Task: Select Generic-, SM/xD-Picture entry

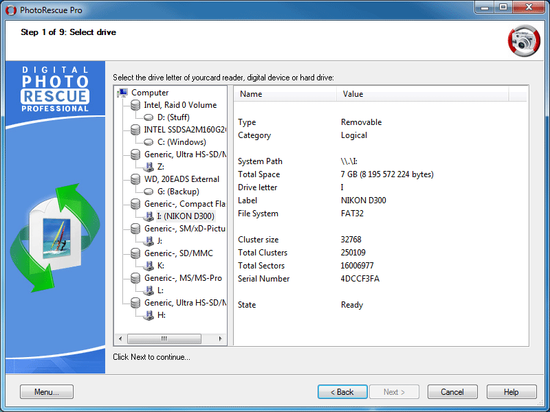Action: pos(184,229)
